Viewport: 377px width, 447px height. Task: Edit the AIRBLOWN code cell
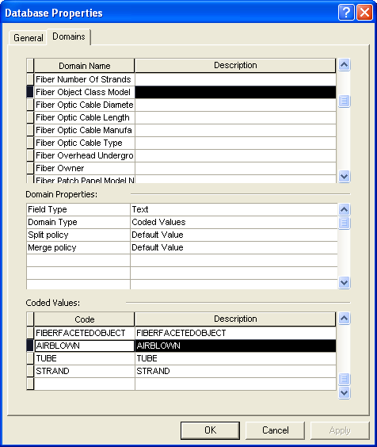(x=84, y=346)
